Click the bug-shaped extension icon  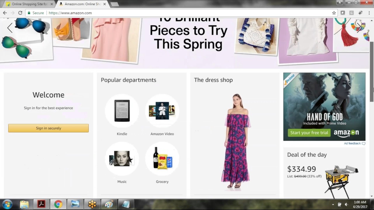(x=361, y=13)
